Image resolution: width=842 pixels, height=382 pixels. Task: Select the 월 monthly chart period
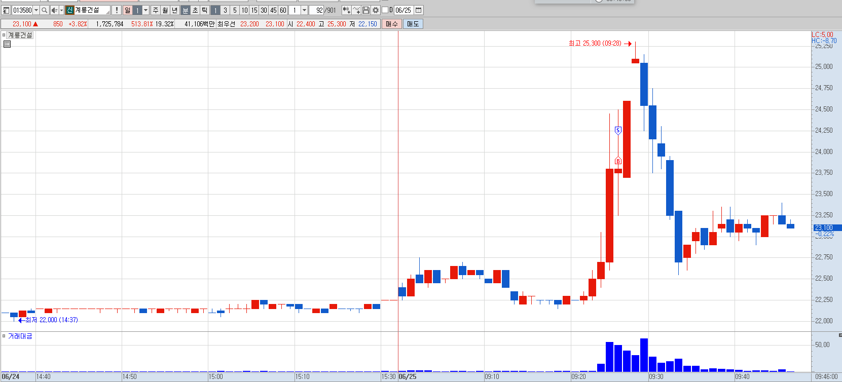[165, 10]
